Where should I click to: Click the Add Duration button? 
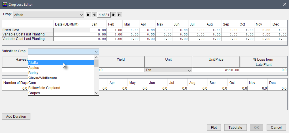click(16, 117)
